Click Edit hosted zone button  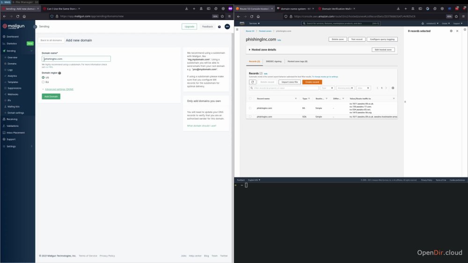click(383, 50)
